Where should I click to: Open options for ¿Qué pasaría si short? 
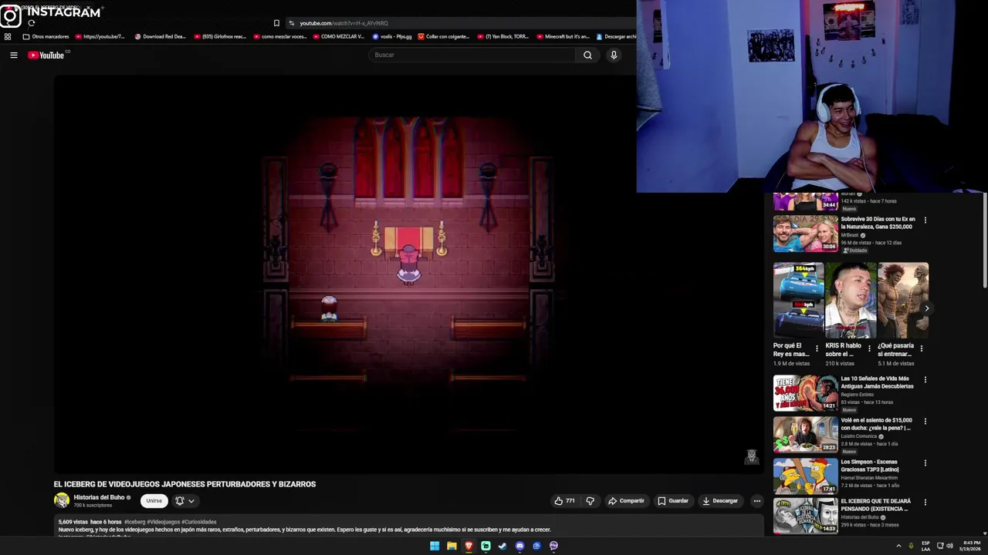922,348
